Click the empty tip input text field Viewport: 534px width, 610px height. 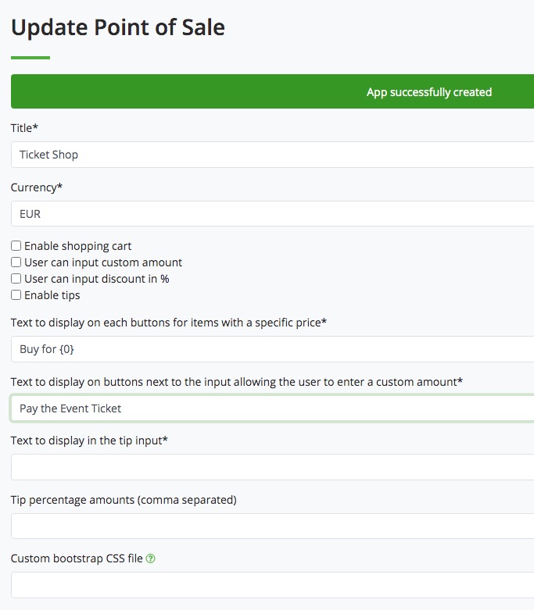tap(272, 467)
